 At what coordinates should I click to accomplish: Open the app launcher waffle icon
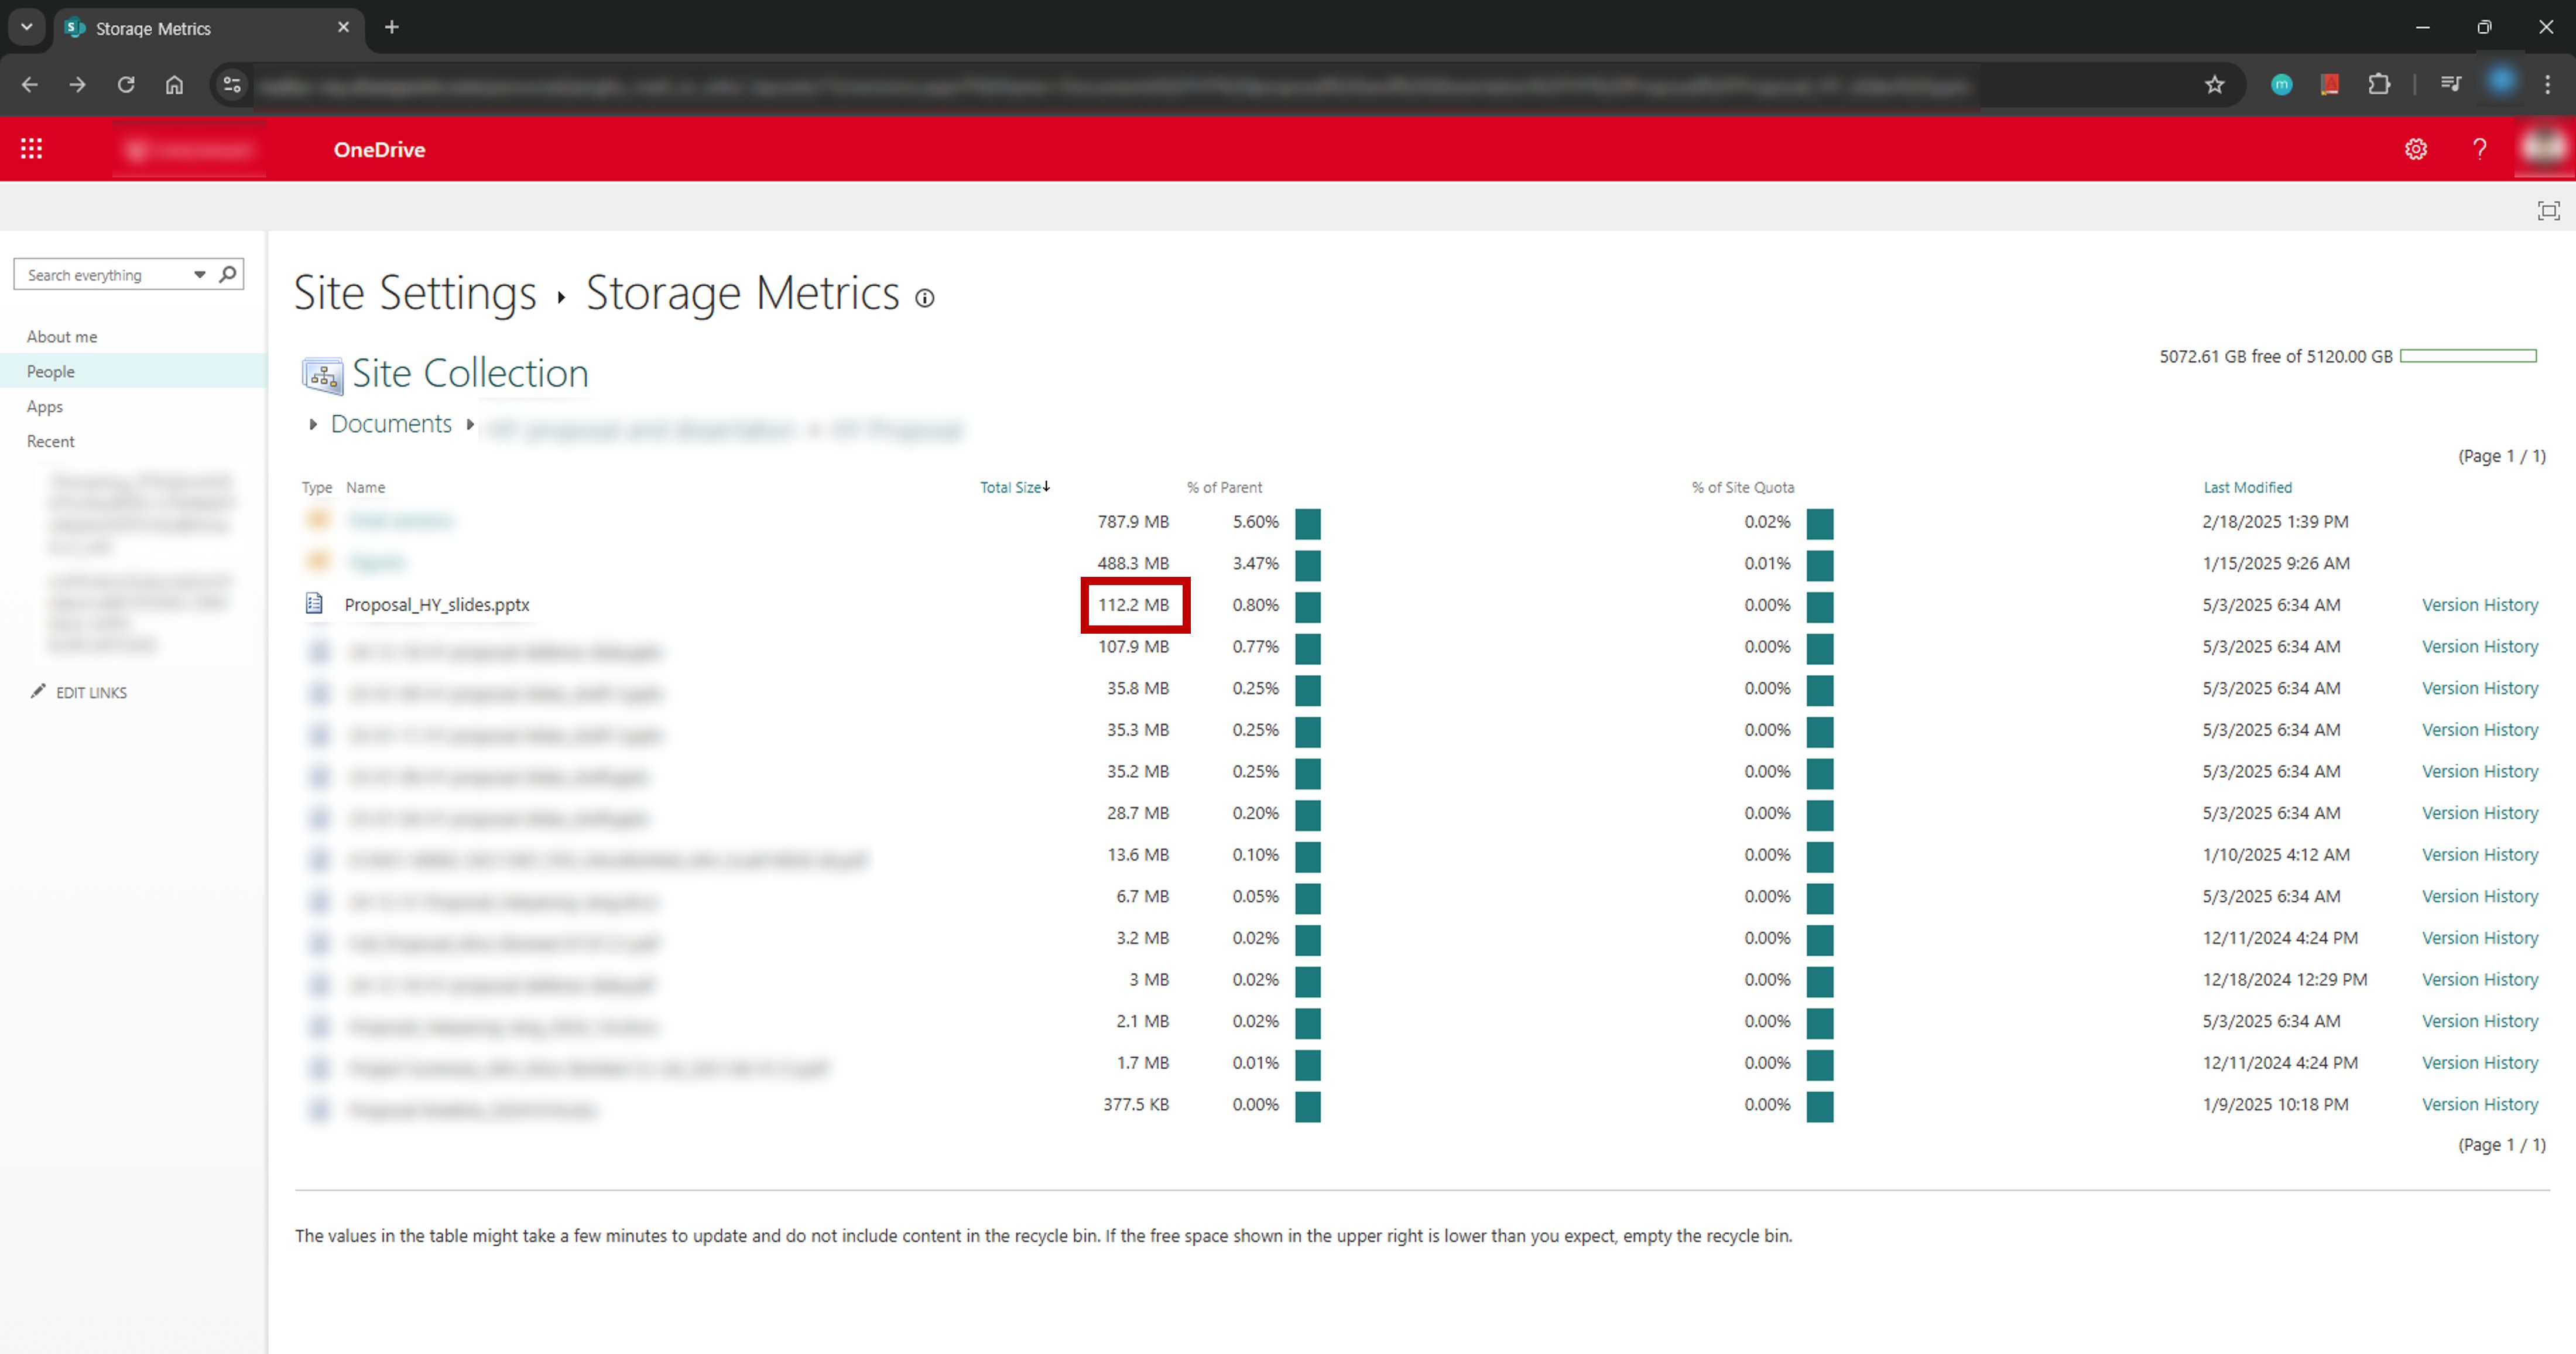pyautogui.click(x=31, y=149)
